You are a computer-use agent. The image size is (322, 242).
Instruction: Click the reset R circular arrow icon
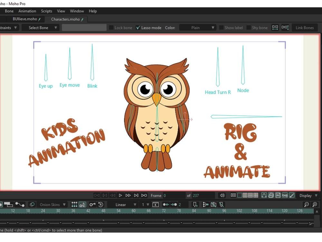(100, 204)
